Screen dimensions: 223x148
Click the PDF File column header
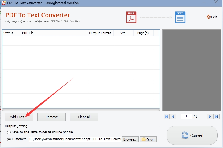point(54,33)
